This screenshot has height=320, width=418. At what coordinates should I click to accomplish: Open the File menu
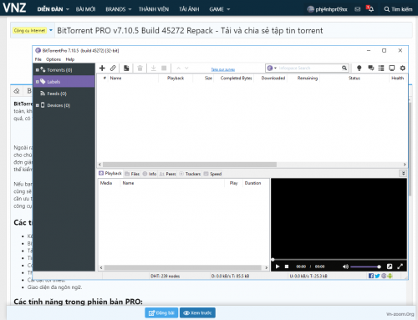(x=38, y=59)
